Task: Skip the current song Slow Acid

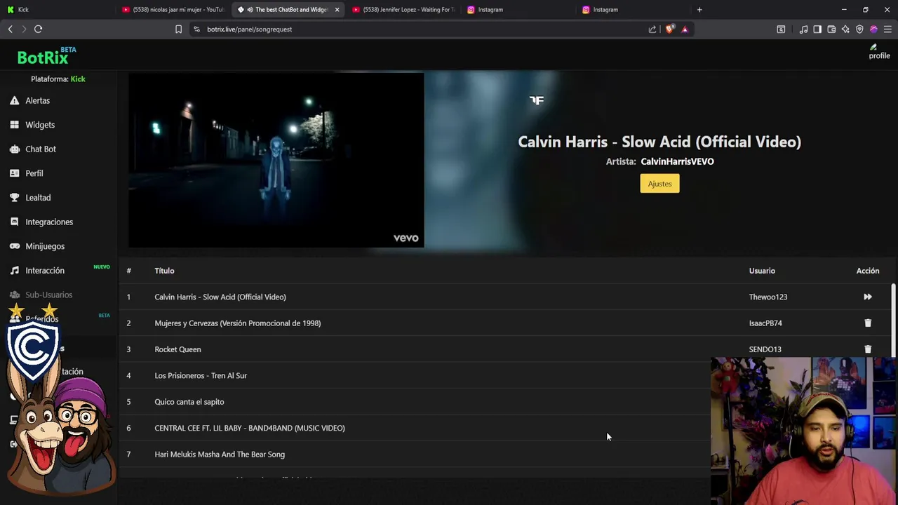Action: pyautogui.click(x=868, y=297)
